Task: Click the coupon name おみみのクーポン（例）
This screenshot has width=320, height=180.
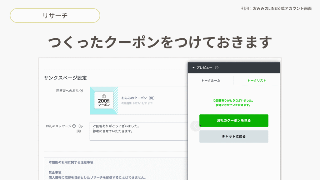Action: pos(138,98)
